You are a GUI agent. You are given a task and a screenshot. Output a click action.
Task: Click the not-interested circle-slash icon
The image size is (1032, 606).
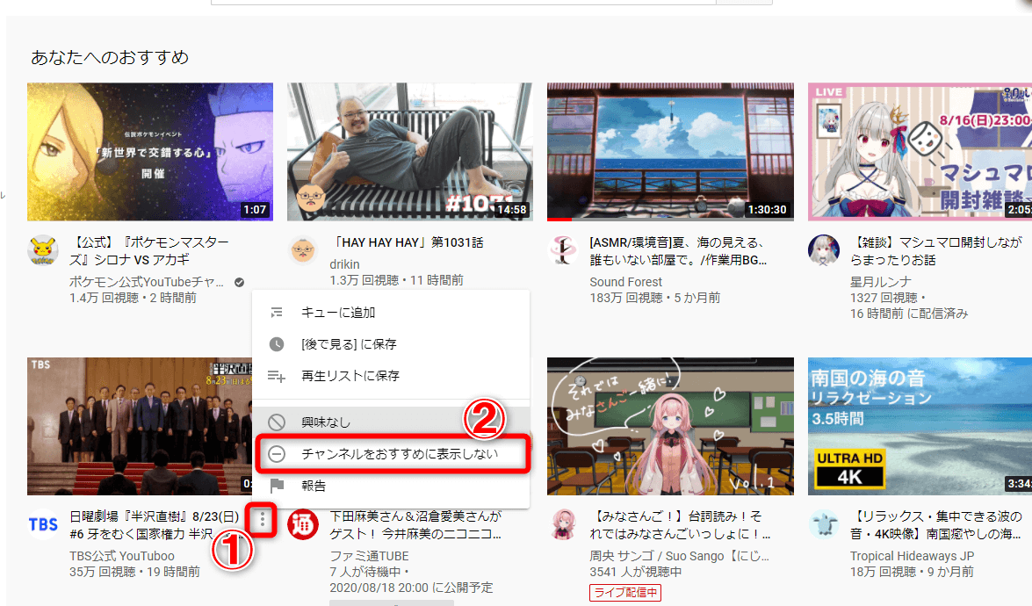pos(277,422)
